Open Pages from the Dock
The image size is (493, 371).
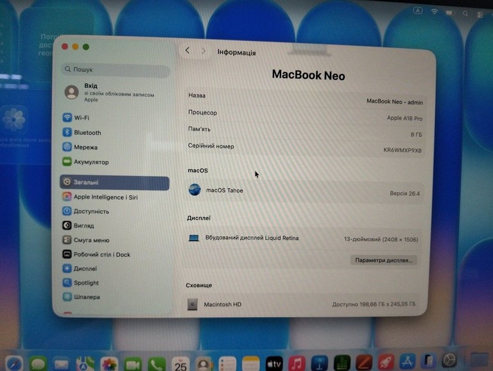tap(364, 363)
